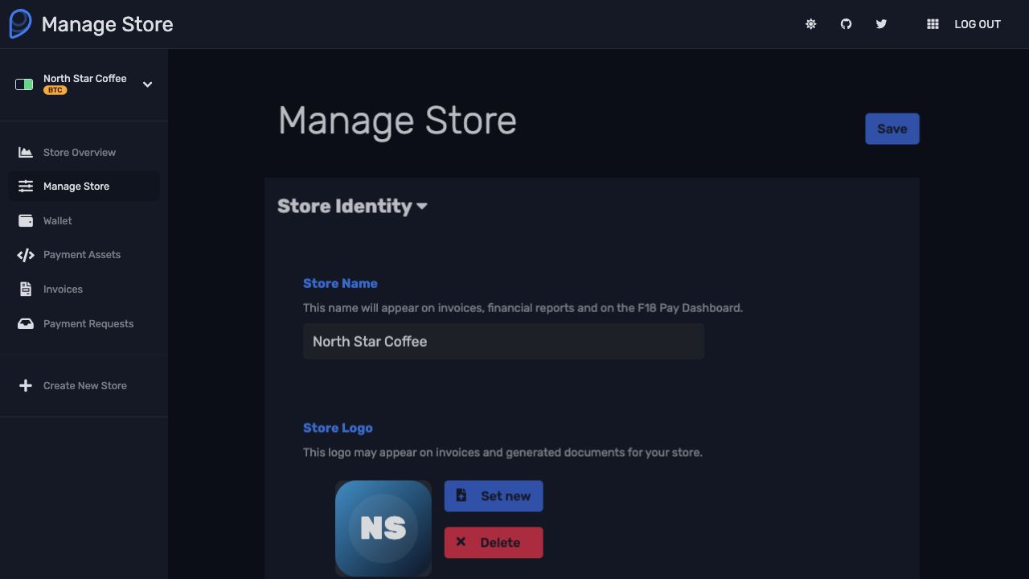Click the Payment Assets code icon

(x=26, y=255)
